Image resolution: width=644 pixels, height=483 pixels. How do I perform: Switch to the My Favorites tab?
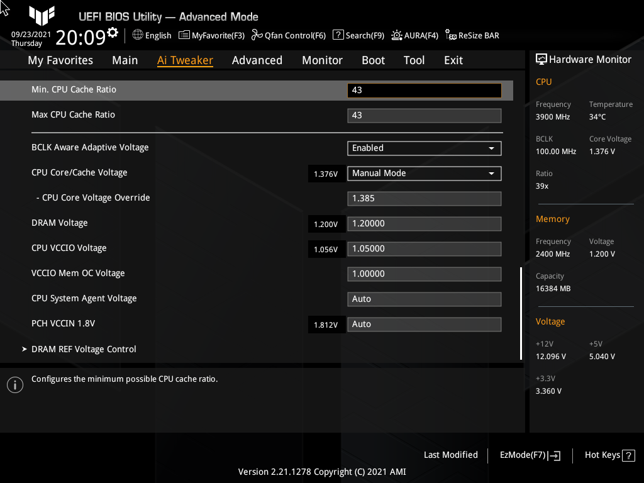point(60,60)
